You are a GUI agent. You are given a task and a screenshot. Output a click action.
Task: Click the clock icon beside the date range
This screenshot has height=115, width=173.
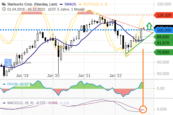coord(4,9)
